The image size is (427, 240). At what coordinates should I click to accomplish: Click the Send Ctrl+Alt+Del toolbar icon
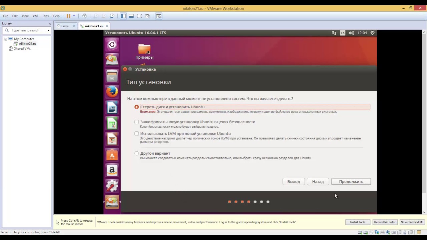click(84, 16)
